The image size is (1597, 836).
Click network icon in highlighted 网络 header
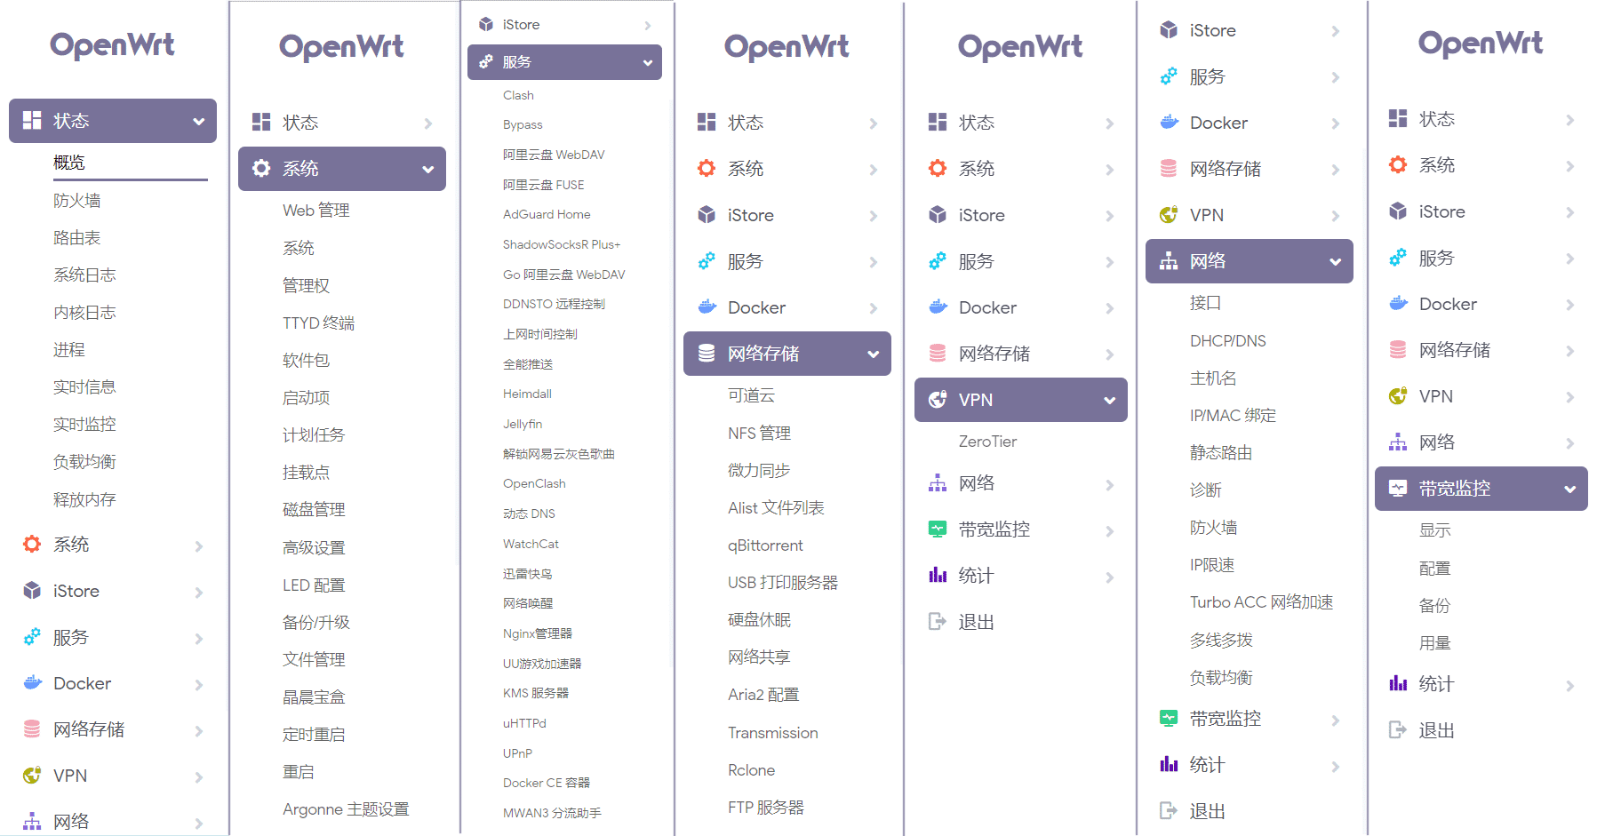[x=1169, y=261]
